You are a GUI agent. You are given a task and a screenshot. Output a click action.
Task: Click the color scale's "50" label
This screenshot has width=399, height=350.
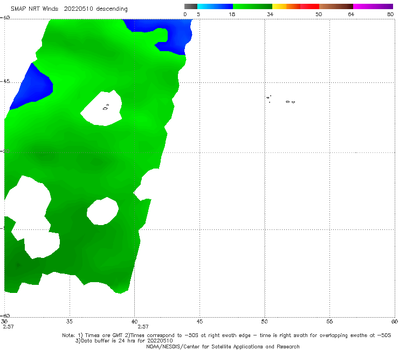pyautogui.click(x=319, y=14)
